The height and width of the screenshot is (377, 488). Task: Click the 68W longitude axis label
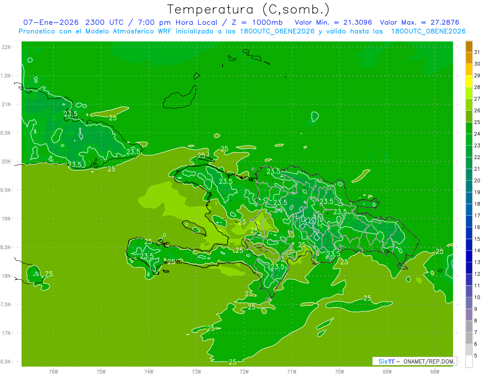pos(435,371)
